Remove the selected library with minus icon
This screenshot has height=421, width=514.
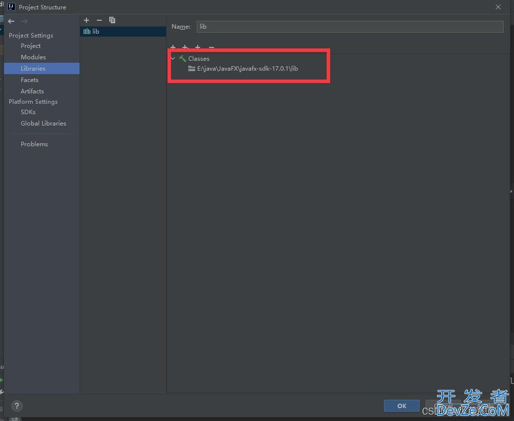(x=99, y=20)
